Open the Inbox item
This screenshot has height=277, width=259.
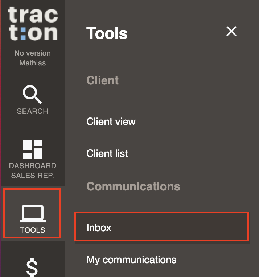[x=162, y=226]
